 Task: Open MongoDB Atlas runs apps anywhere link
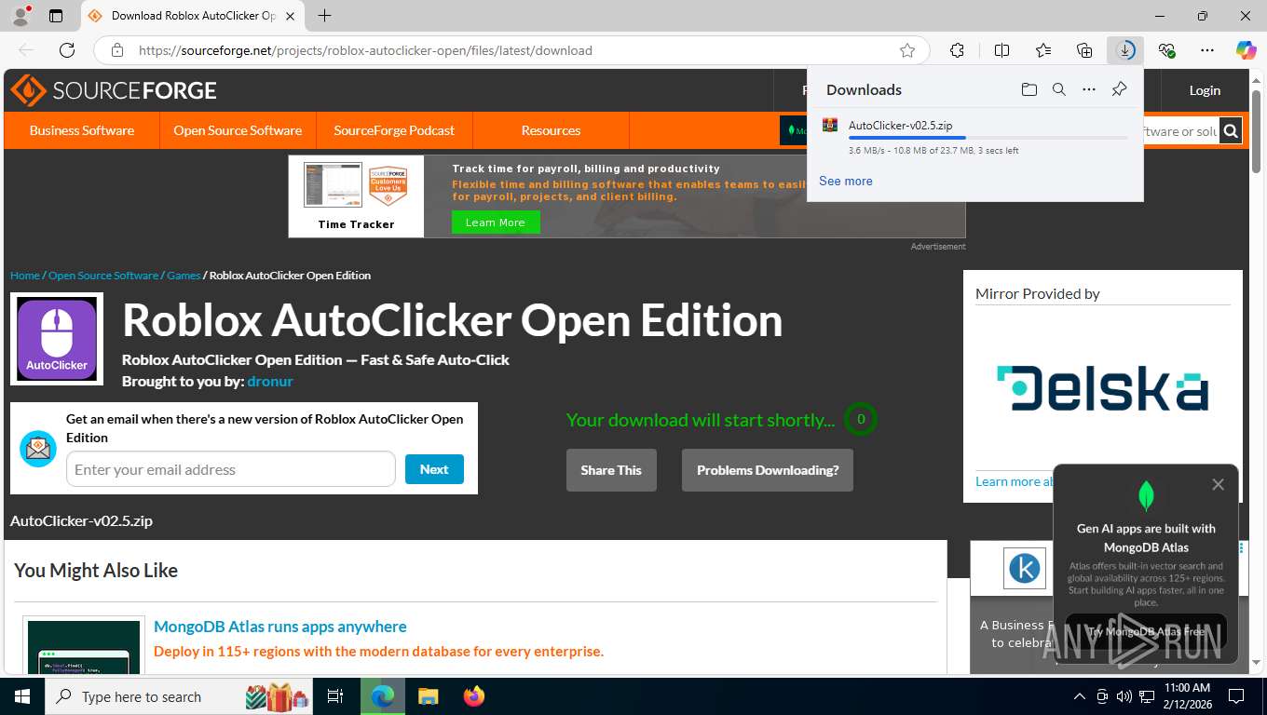click(280, 627)
